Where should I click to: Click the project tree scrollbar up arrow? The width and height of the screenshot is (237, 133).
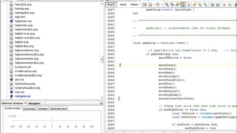click(x=102, y=4)
